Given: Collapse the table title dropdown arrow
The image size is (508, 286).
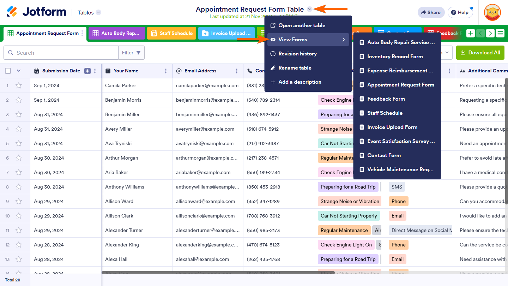Looking at the screenshot, I should click(310, 10).
